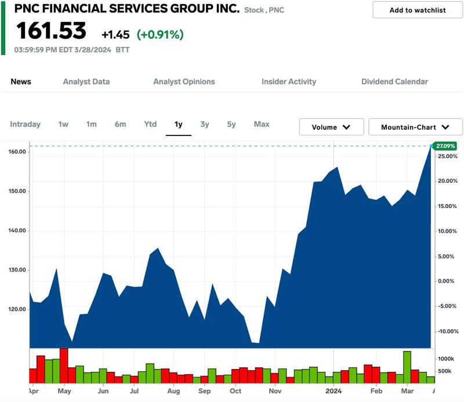464x402 pixels.
Task: Click the Jun label on time axis
Action: pyautogui.click(x=103, y=391)
